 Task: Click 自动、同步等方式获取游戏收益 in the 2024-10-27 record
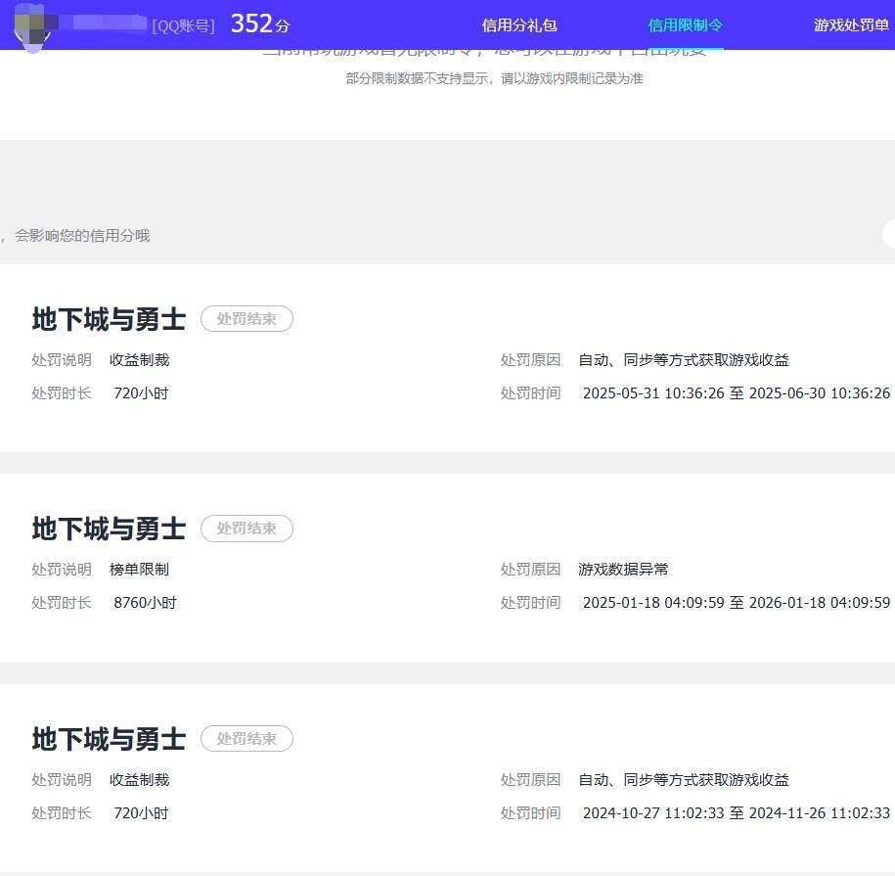[684, 779]
